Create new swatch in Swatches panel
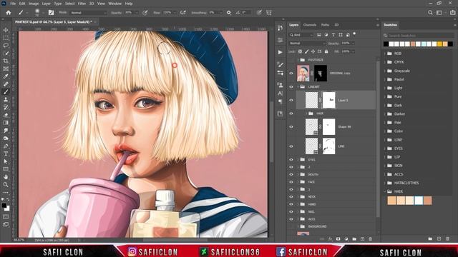The image size is (458, 257). (439, 238)
